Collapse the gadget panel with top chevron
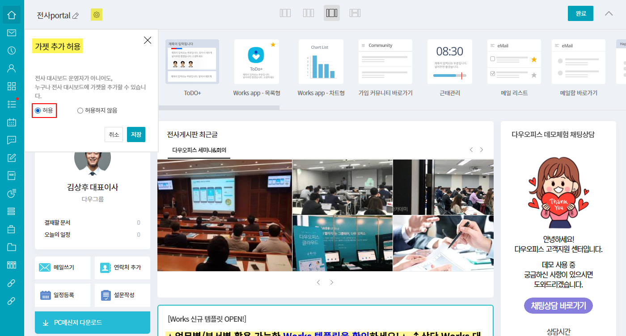This screenshot has width=626, height=336. 609,13
